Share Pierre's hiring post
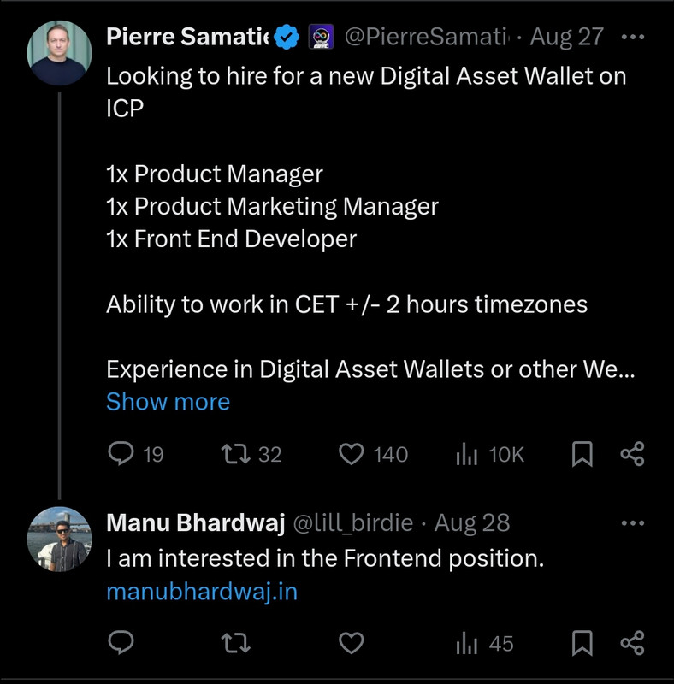The width and height of the screenshot is (674, 684). [x=632, y=454]
